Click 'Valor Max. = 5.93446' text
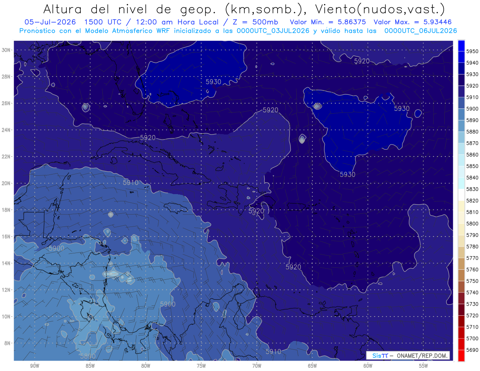 coord(413,22)
